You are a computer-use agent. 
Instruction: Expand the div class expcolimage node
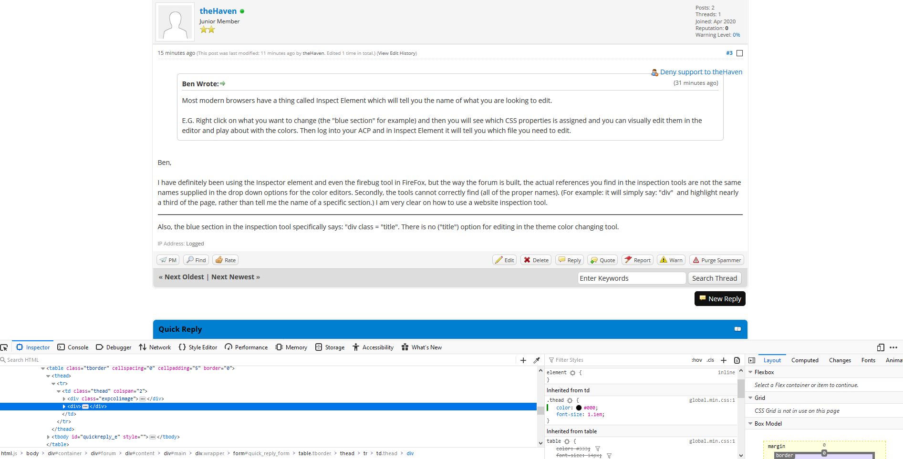pos(64,399)
